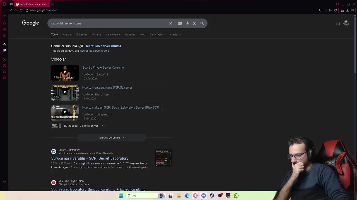Open three-dot menu for Youngmind video
Image resolution: width=357 pixels, height=200 pixels.
(x=111, y=114)
